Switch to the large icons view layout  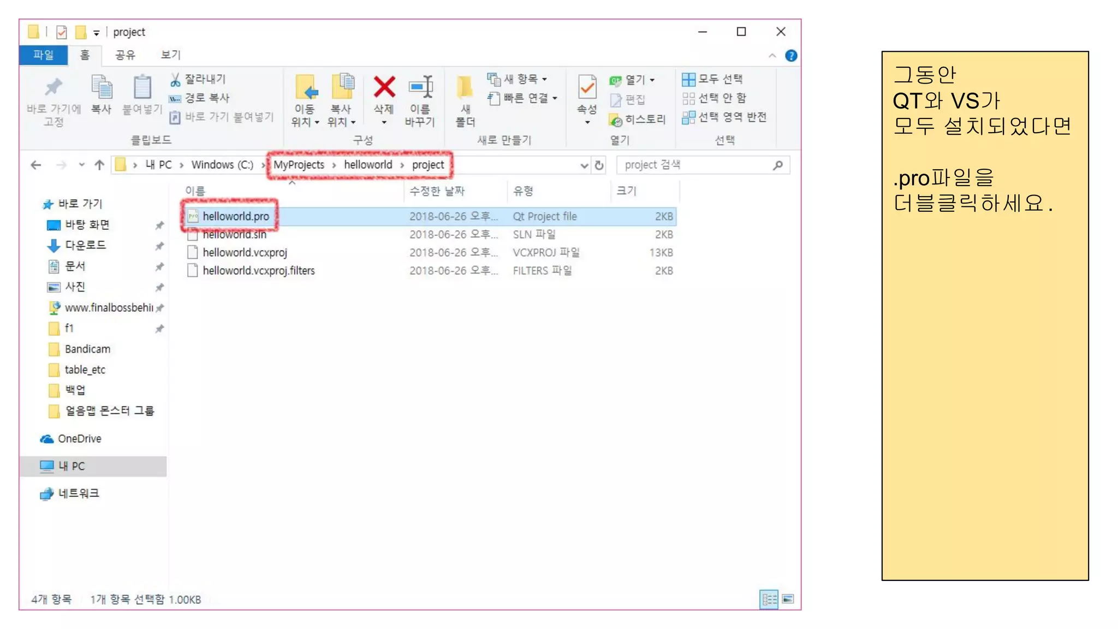pyautogui.click(x=788, y=600)
